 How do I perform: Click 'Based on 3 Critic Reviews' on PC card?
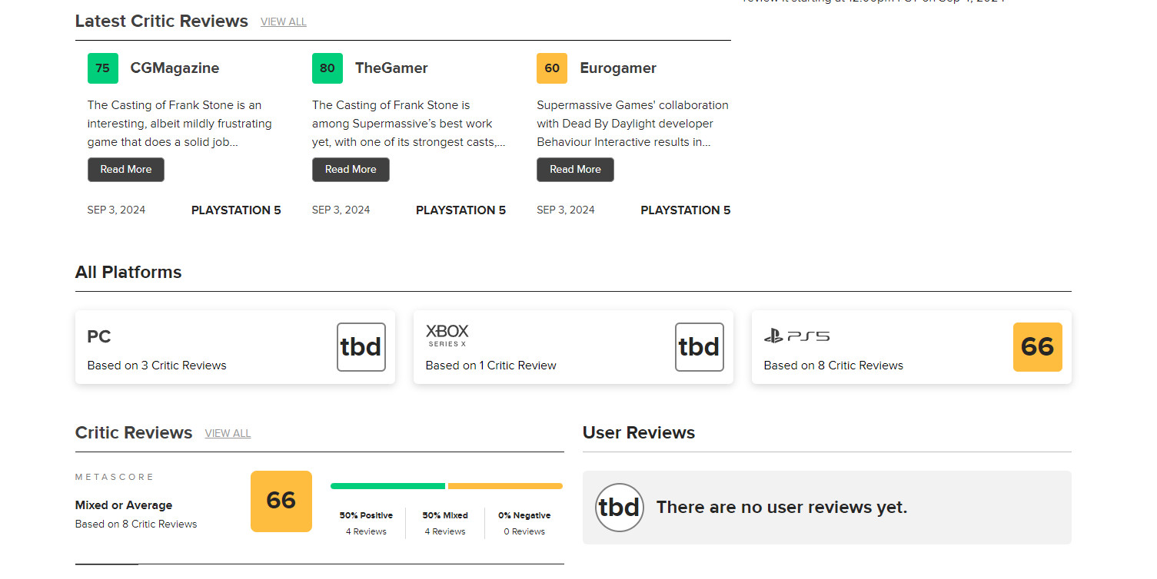tap(157, 366)
